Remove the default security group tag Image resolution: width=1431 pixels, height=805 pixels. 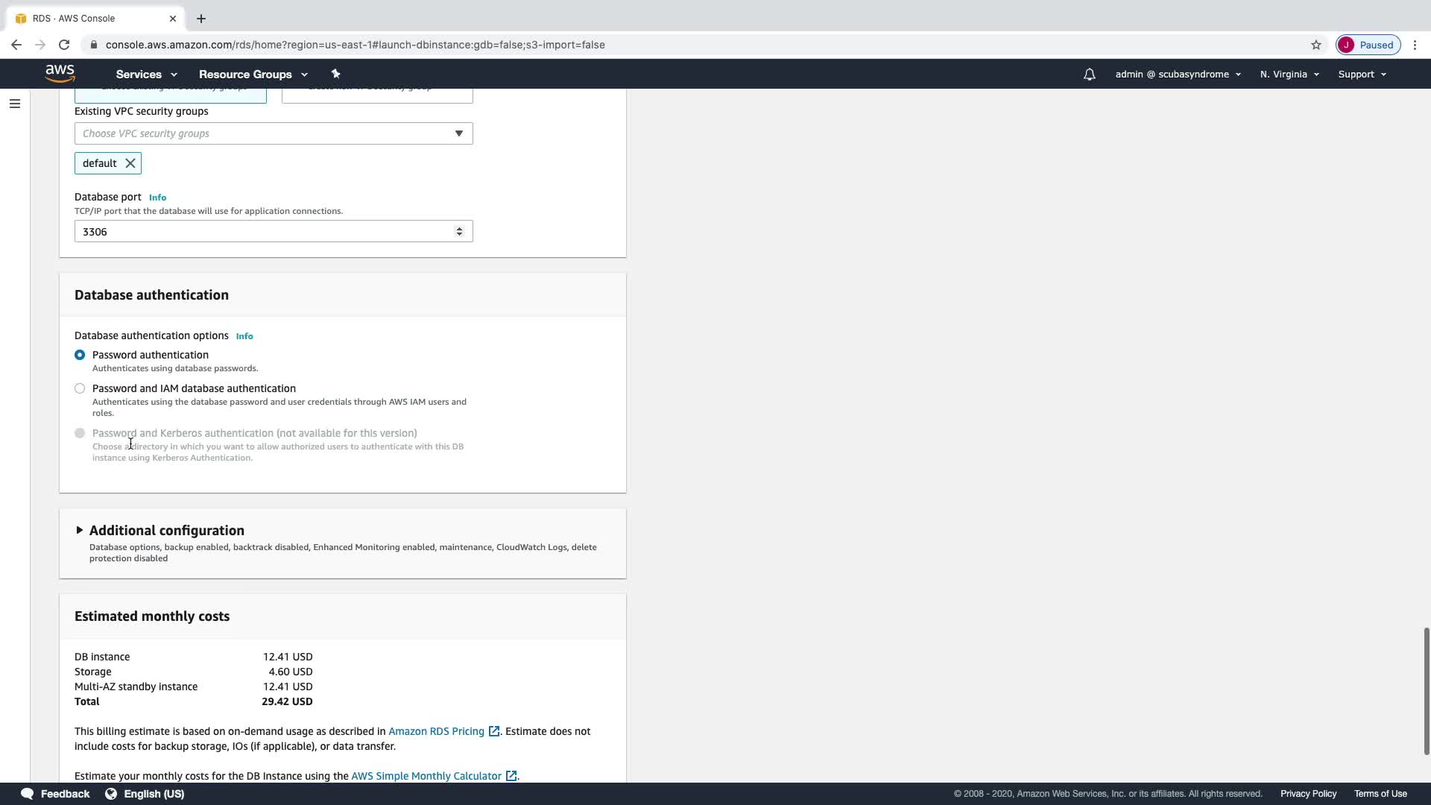click(130, 163)
